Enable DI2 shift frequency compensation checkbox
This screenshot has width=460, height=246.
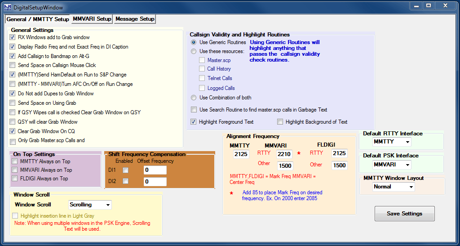pos(126,181)
